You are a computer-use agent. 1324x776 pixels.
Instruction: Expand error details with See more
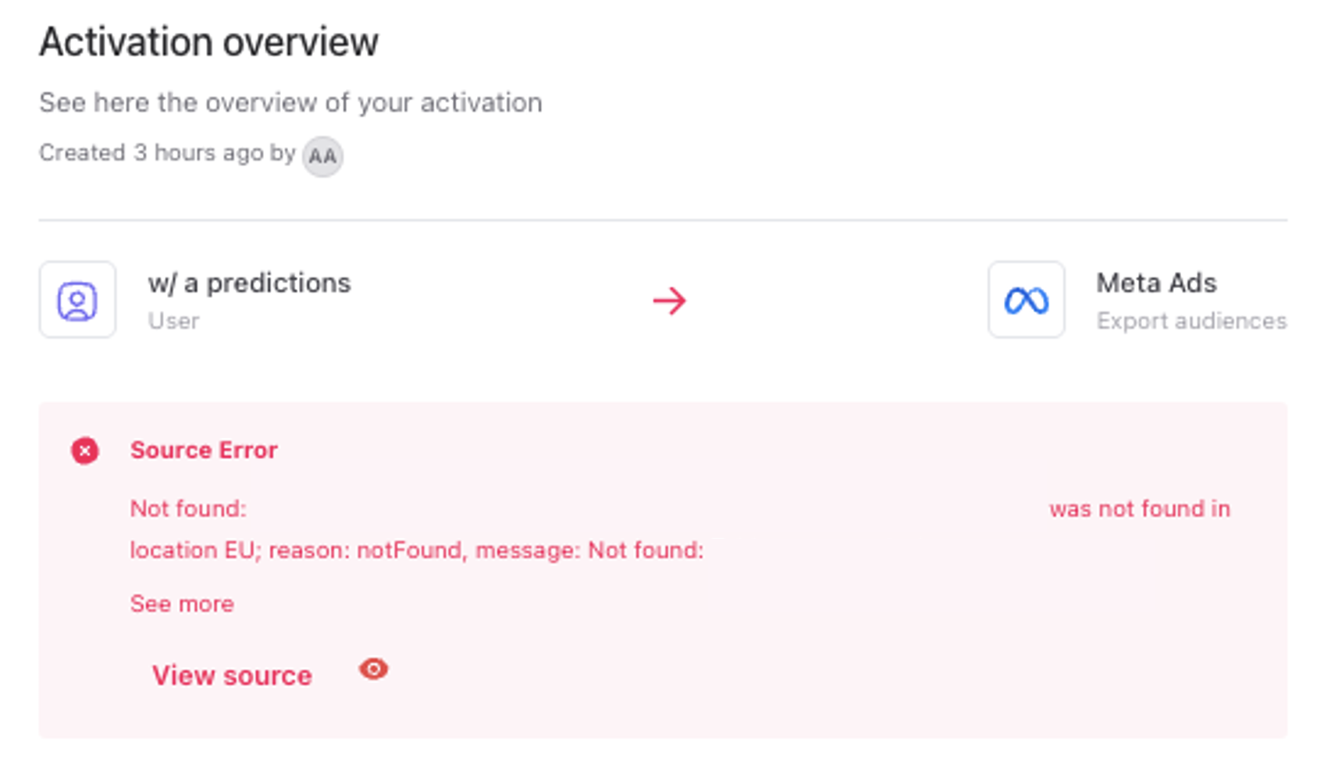182,603
